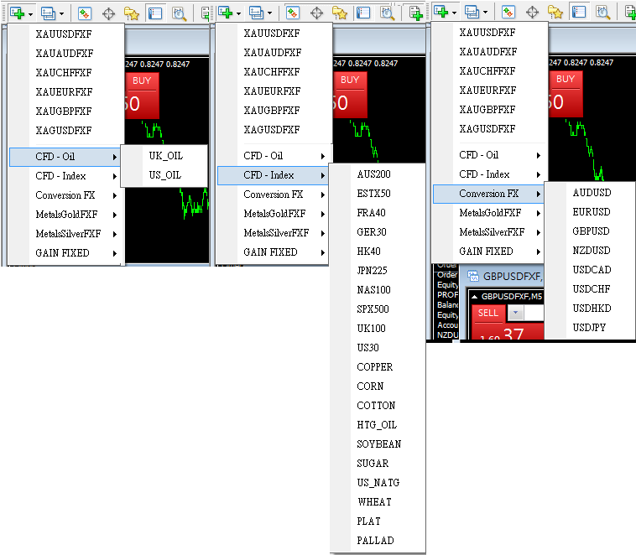
Task: Click BUY button in the CFD-Oil screenshot chart
Action: [142, 96]
